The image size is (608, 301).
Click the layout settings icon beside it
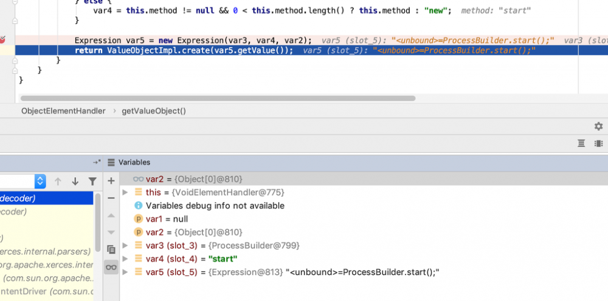pos(598,144)
